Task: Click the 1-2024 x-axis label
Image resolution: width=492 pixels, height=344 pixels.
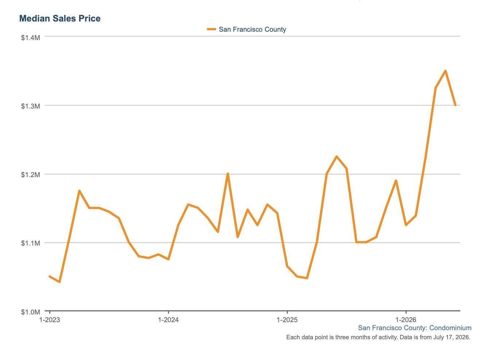Action: pos(168,320)
